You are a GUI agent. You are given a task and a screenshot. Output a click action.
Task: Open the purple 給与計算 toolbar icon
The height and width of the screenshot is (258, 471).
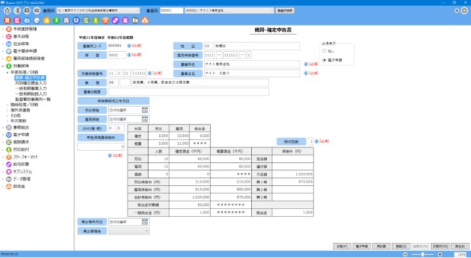116,20
